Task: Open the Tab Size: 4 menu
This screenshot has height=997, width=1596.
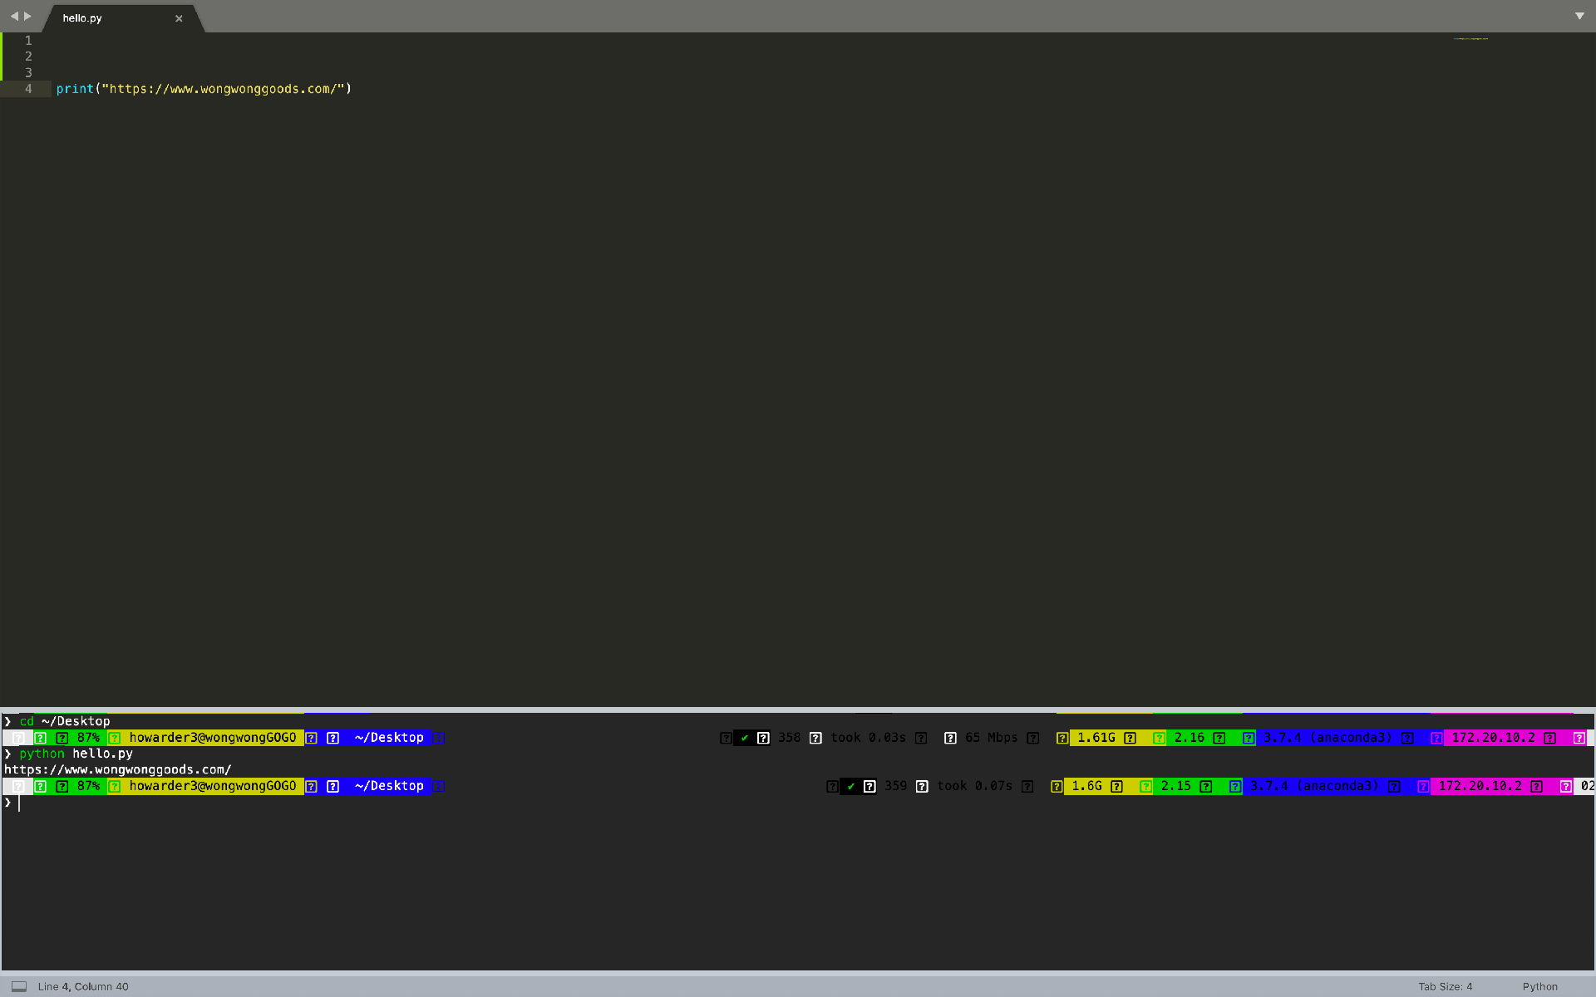Action: coord(1445,986)
